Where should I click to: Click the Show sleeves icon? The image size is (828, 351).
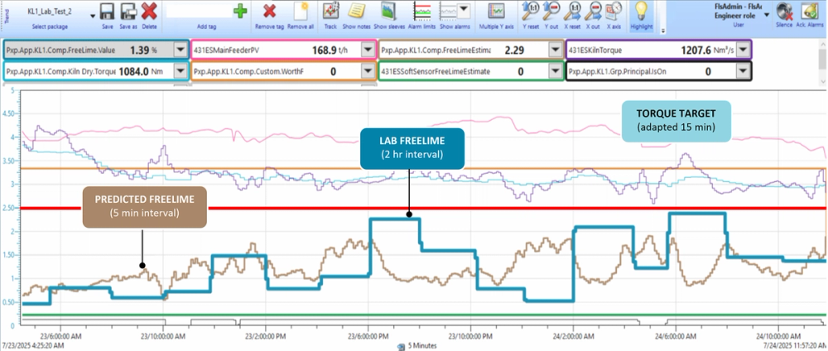coord(388,11)
